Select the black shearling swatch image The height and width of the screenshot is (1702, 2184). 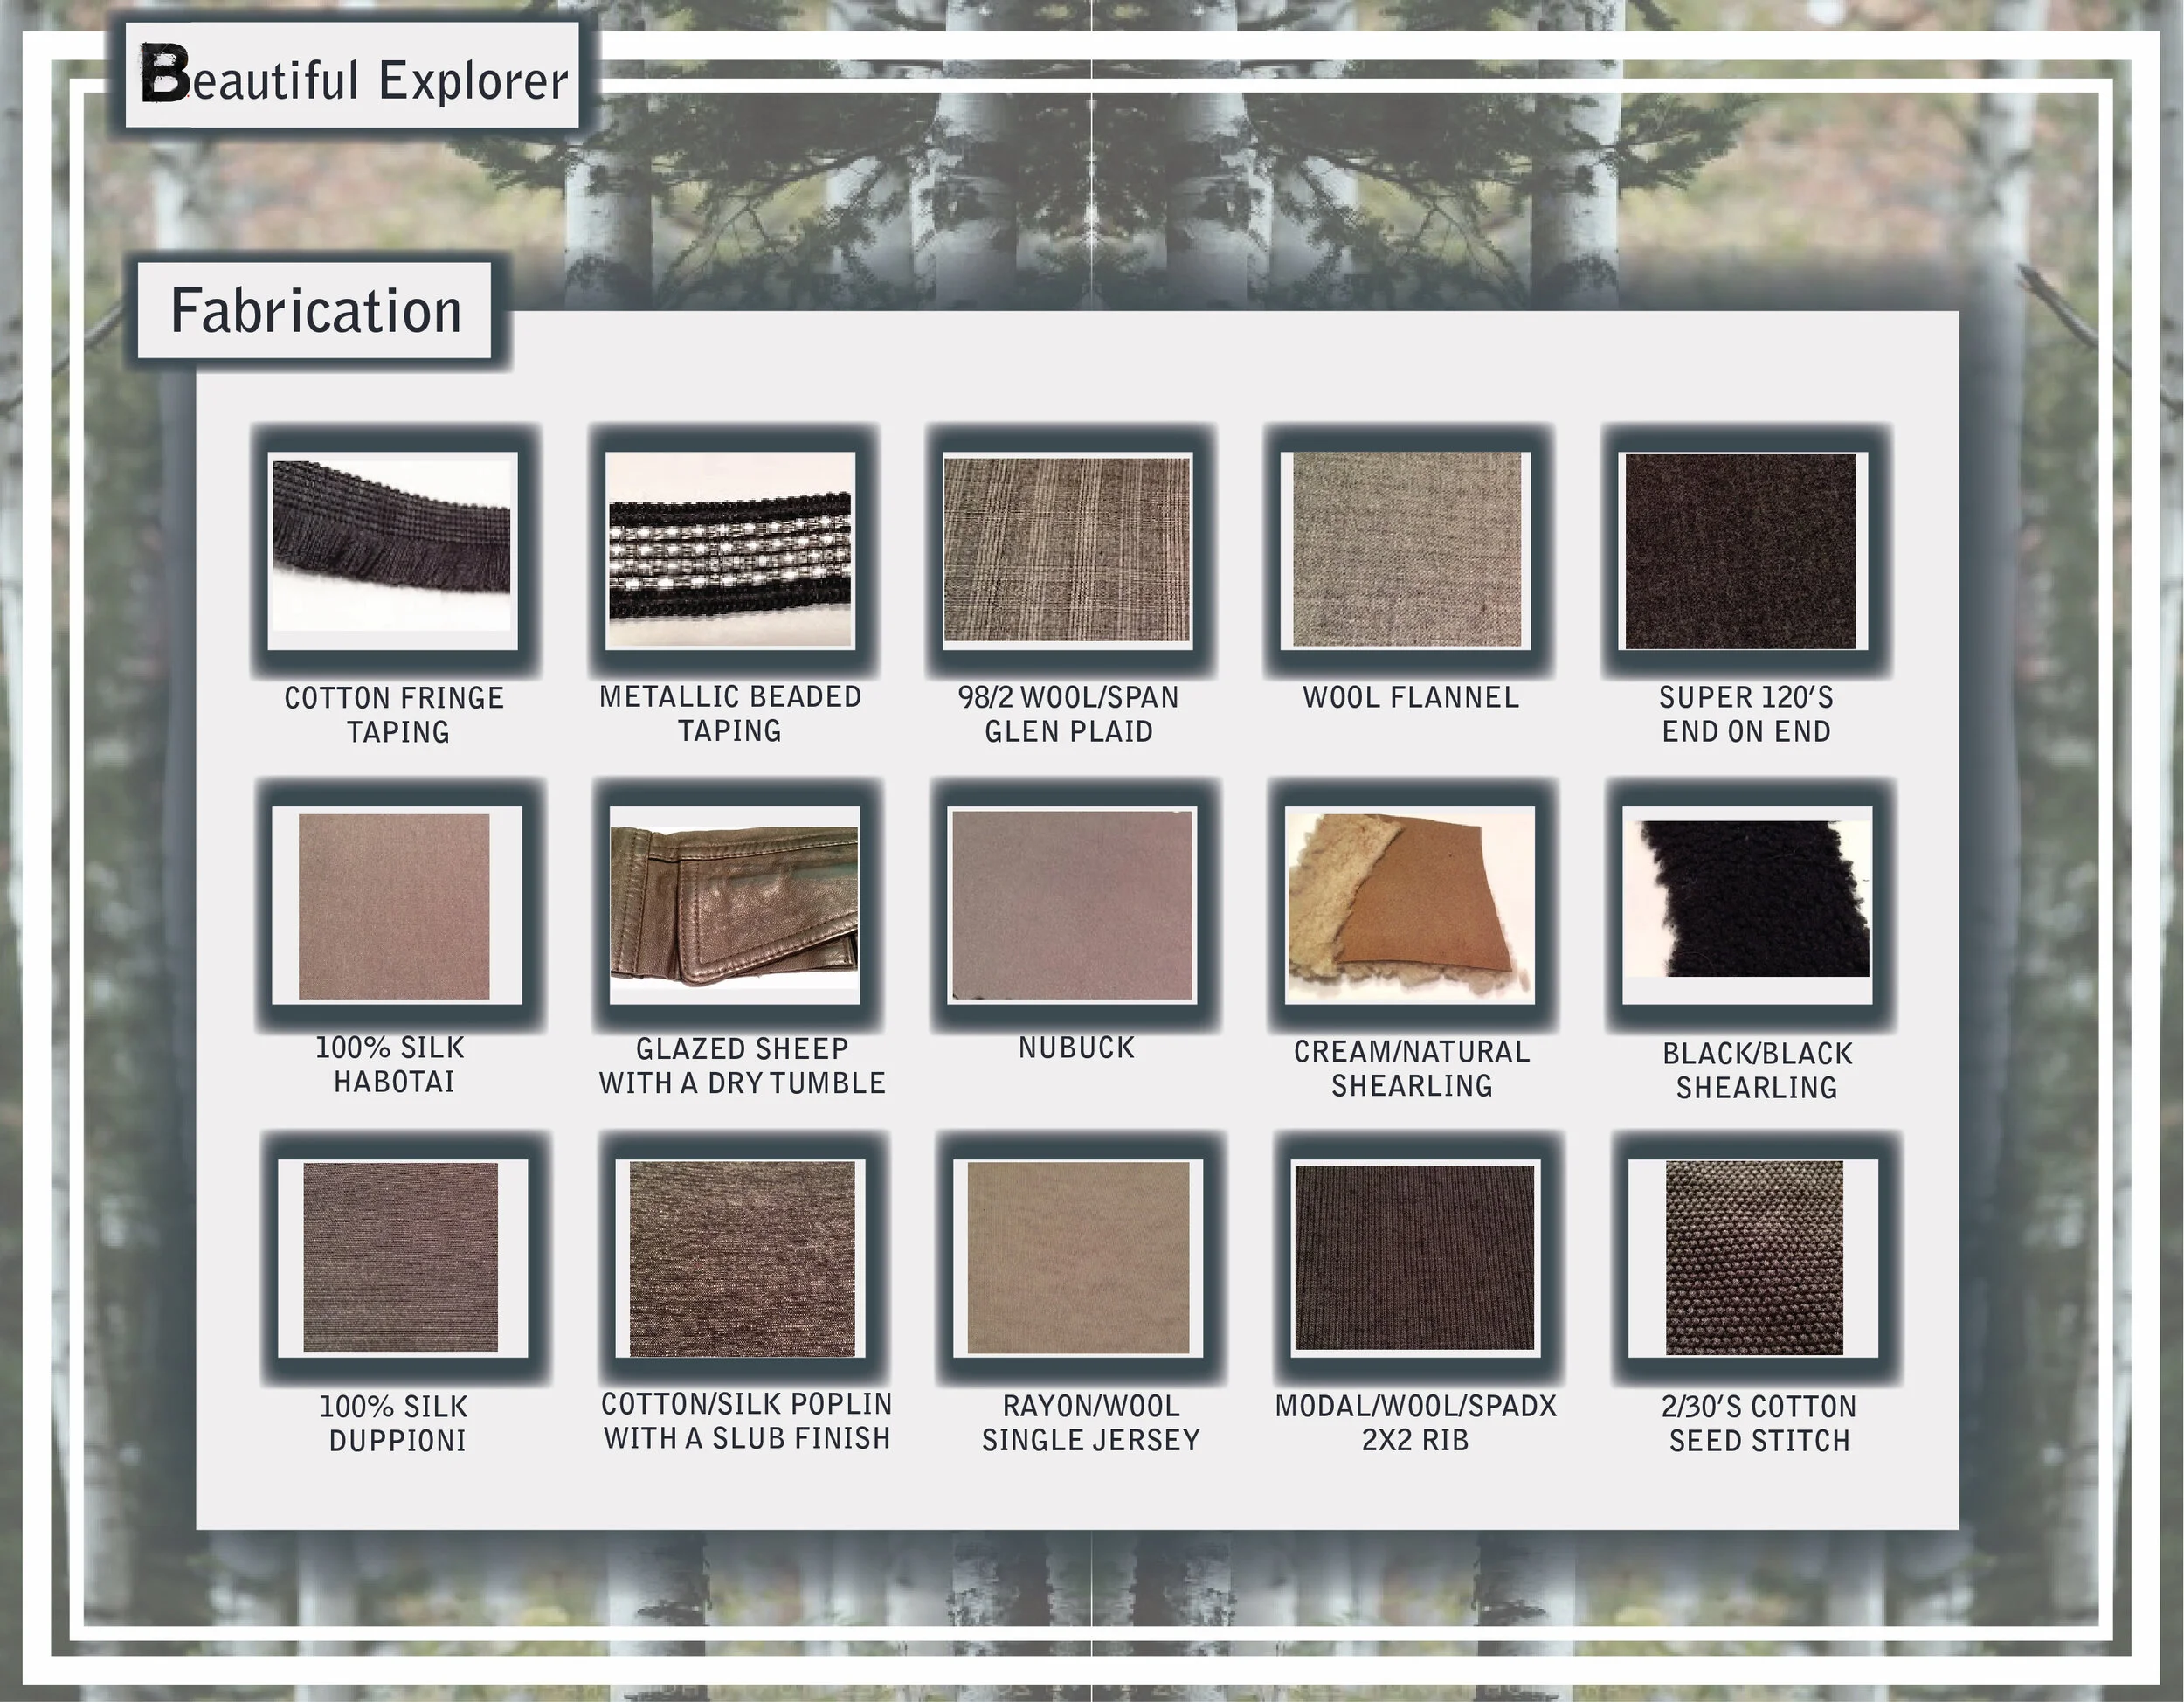1747,905
